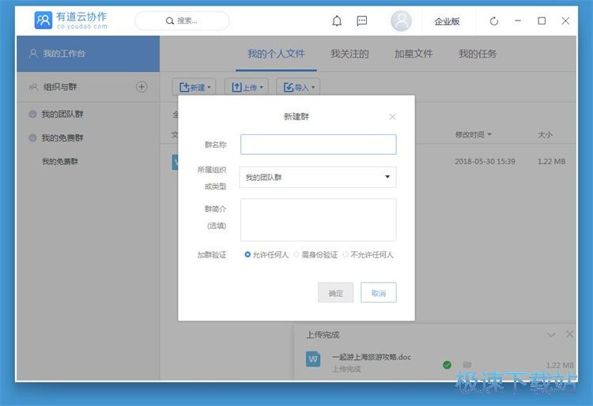
Task: Click the 取消 button
Action: [x=379, y=293]
